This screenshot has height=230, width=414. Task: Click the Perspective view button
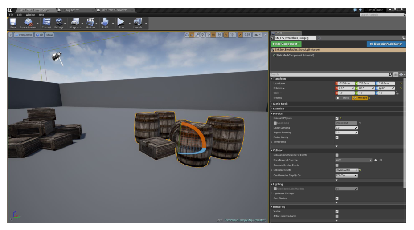[24, 35]
